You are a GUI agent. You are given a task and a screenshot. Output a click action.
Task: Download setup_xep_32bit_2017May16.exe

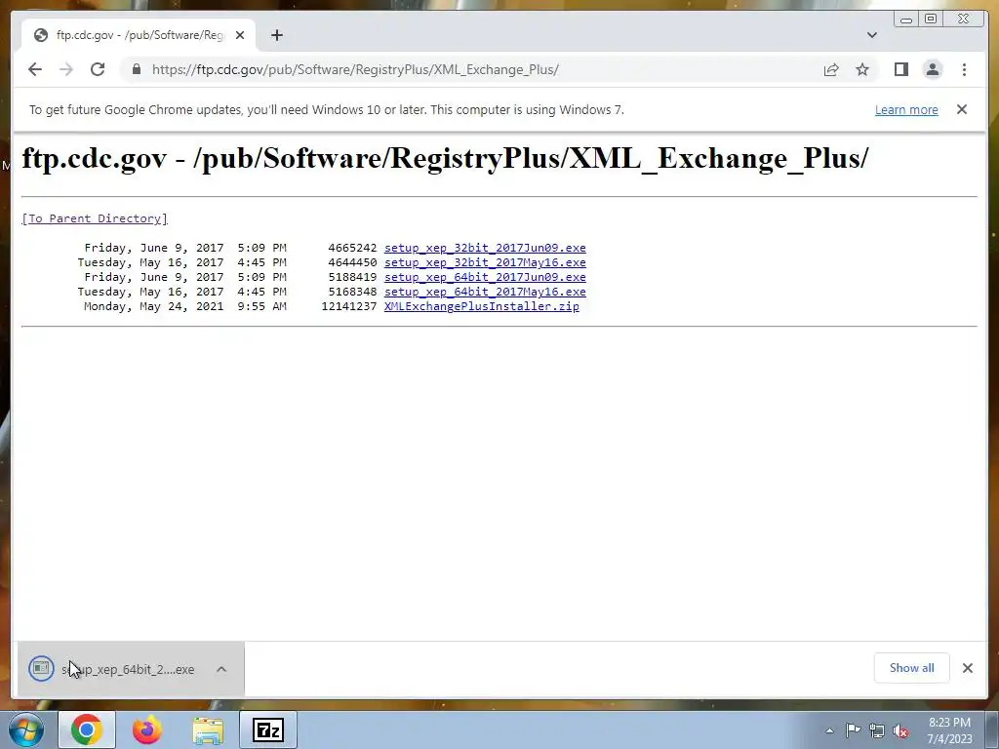click(x=485, y=262)
